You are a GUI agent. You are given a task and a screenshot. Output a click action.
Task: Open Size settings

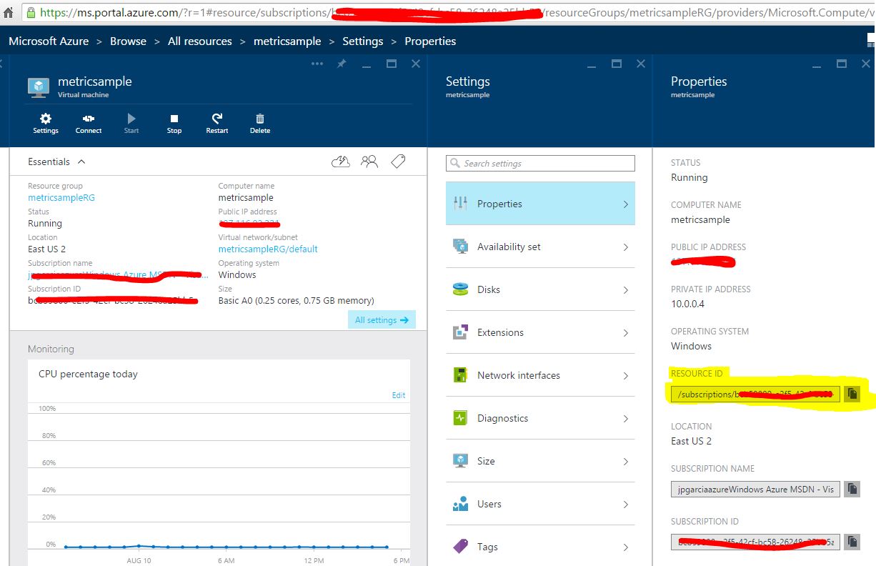coord(540,461)
